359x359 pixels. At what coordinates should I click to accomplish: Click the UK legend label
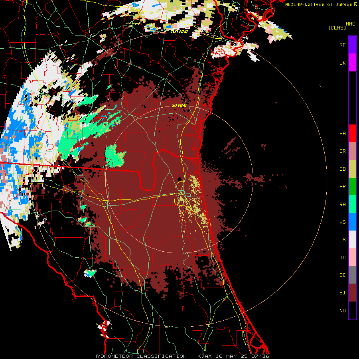pyautogui.click(x=342, y=63)
